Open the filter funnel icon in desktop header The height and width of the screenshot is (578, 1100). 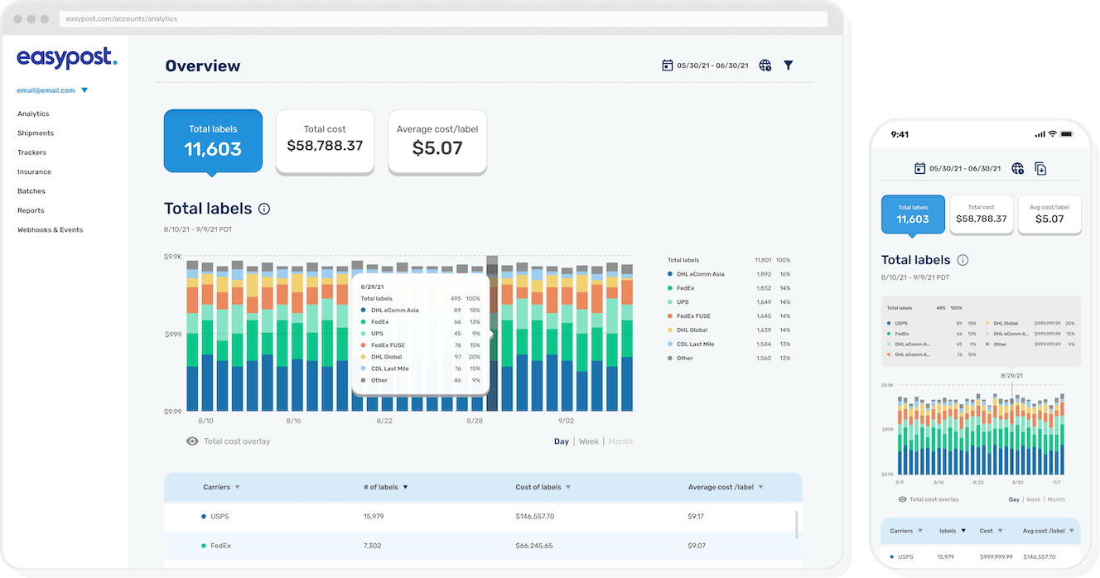(789, 65)
